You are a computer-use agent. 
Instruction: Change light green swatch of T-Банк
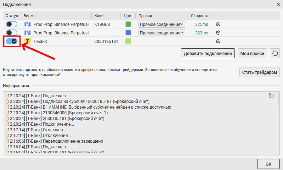128,41
